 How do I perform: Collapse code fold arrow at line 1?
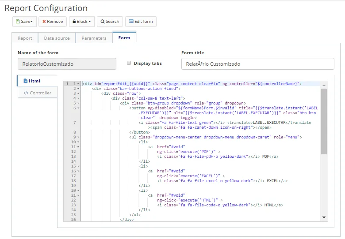(78, 84)
